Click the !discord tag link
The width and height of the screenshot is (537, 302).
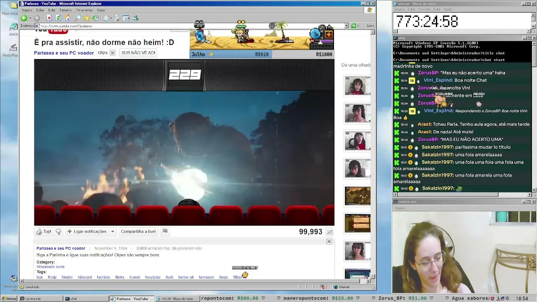85,277
